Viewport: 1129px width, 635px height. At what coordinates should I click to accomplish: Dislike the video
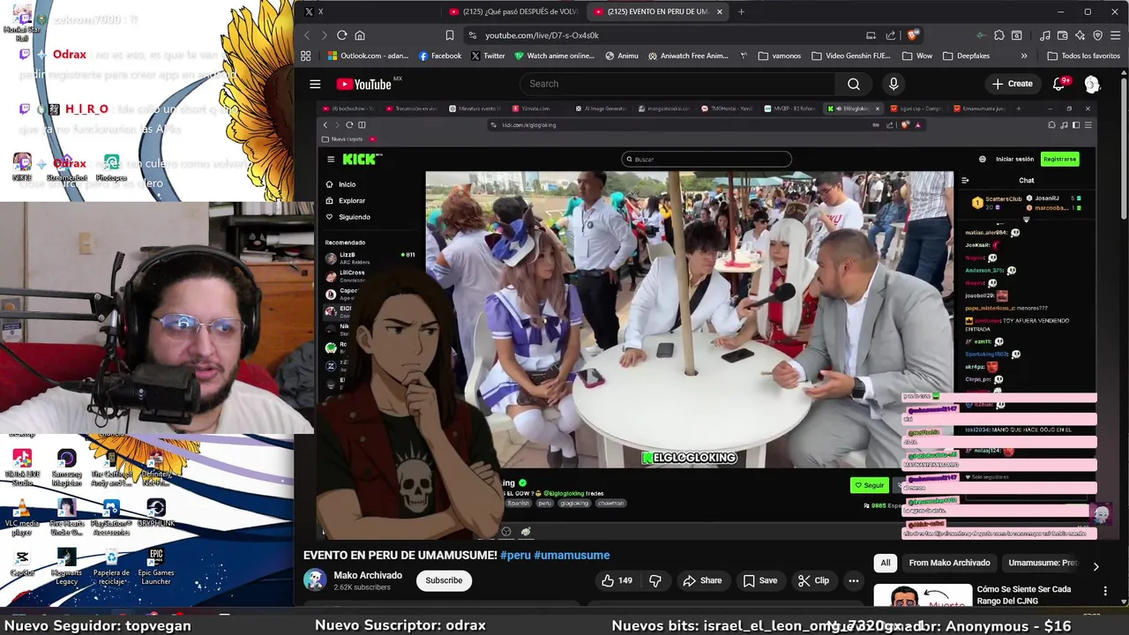[655, 580]
